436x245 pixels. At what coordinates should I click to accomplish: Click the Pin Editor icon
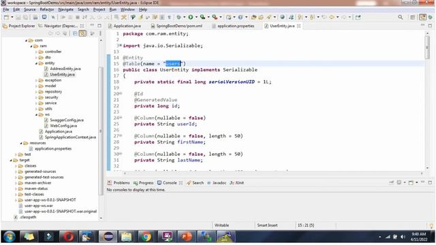pos(358,17)
